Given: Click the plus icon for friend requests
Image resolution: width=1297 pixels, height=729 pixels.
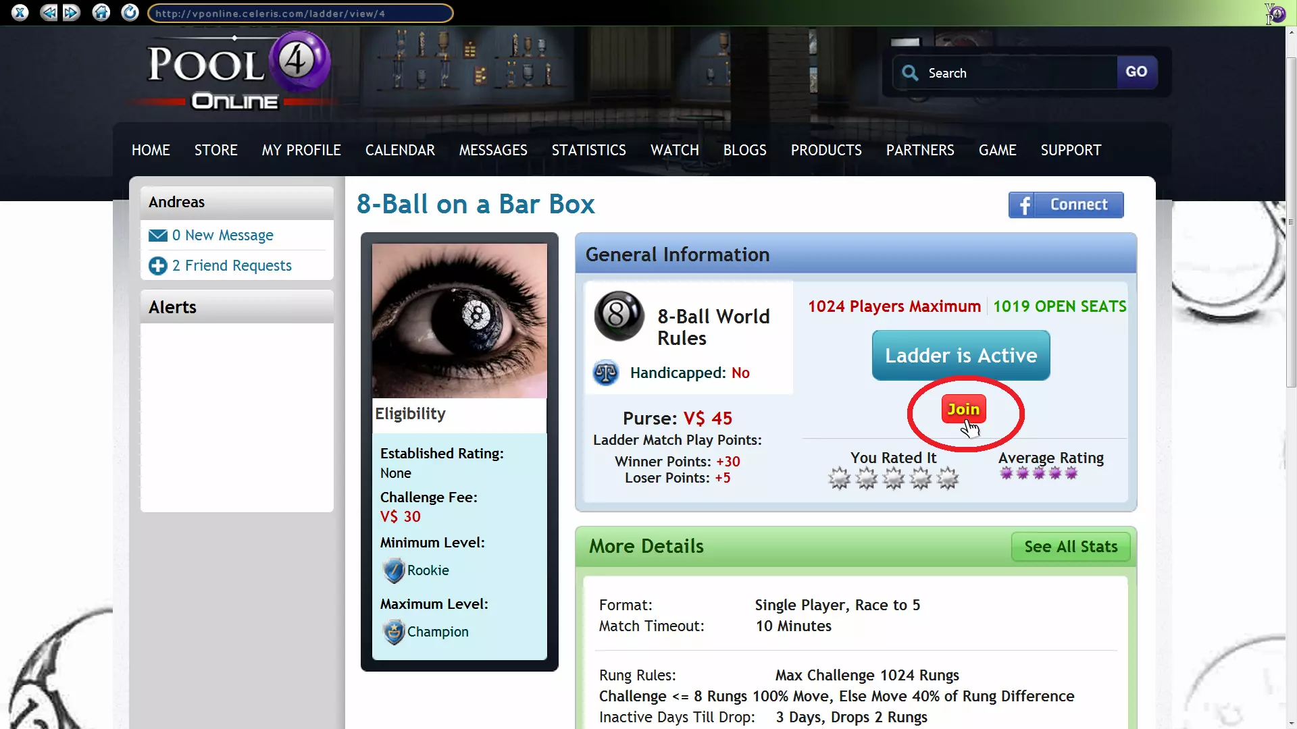Looking at the screenshot, I should pos(158,266).
